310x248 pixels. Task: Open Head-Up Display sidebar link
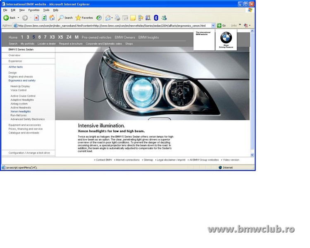pyautogui.click(x=20, y=86)
